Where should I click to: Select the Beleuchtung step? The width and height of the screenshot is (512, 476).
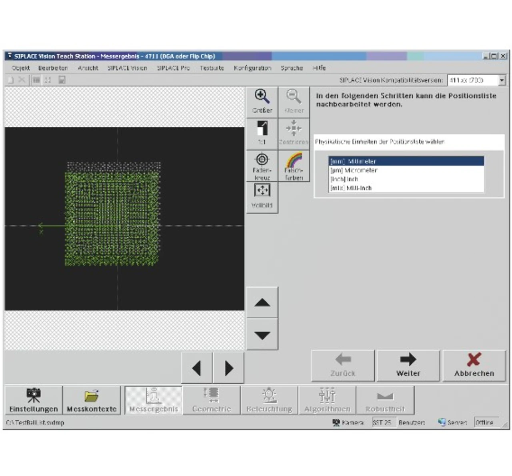[269, 400]
